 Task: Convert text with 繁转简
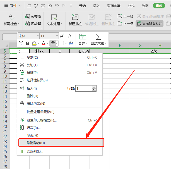33,16
